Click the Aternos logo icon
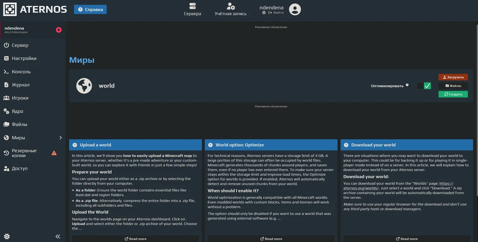The image size is (478, 242). 10,9
